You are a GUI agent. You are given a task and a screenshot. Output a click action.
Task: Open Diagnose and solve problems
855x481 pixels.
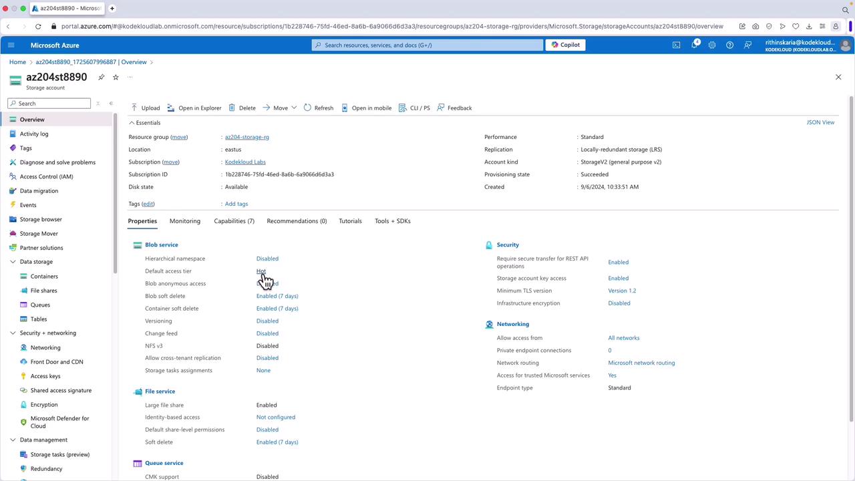click(x=57, y=162)
